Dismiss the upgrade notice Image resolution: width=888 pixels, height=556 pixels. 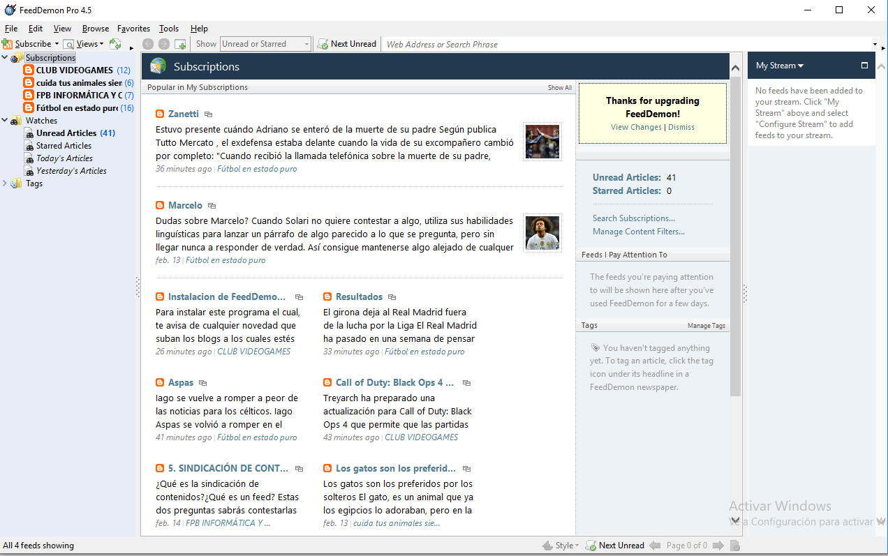point(681,127)
